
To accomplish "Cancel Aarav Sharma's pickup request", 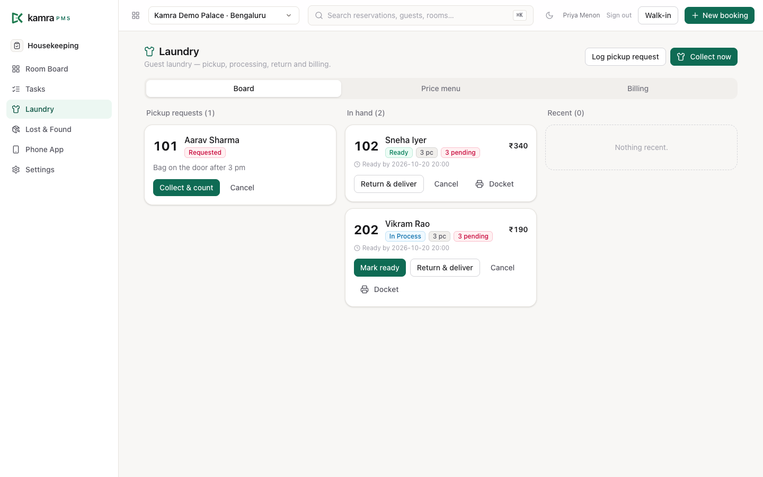I will coord(242,188).
